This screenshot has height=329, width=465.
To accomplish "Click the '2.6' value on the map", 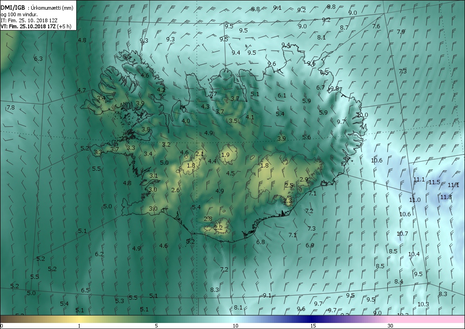I will (x=176, y=190).
